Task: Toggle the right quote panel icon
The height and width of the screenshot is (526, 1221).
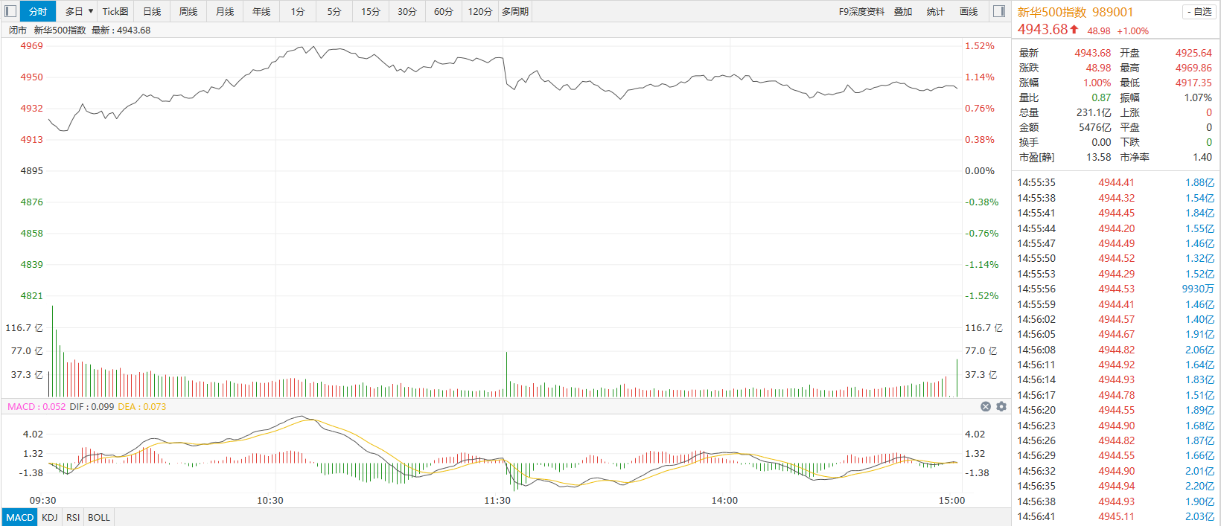Action: click(999, 11)
